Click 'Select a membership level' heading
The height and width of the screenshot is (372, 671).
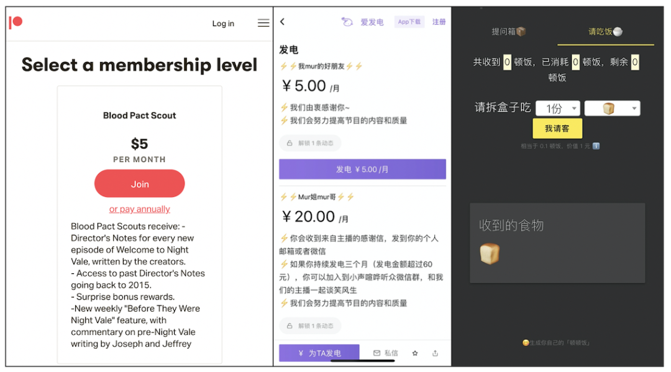click(140, 65)
